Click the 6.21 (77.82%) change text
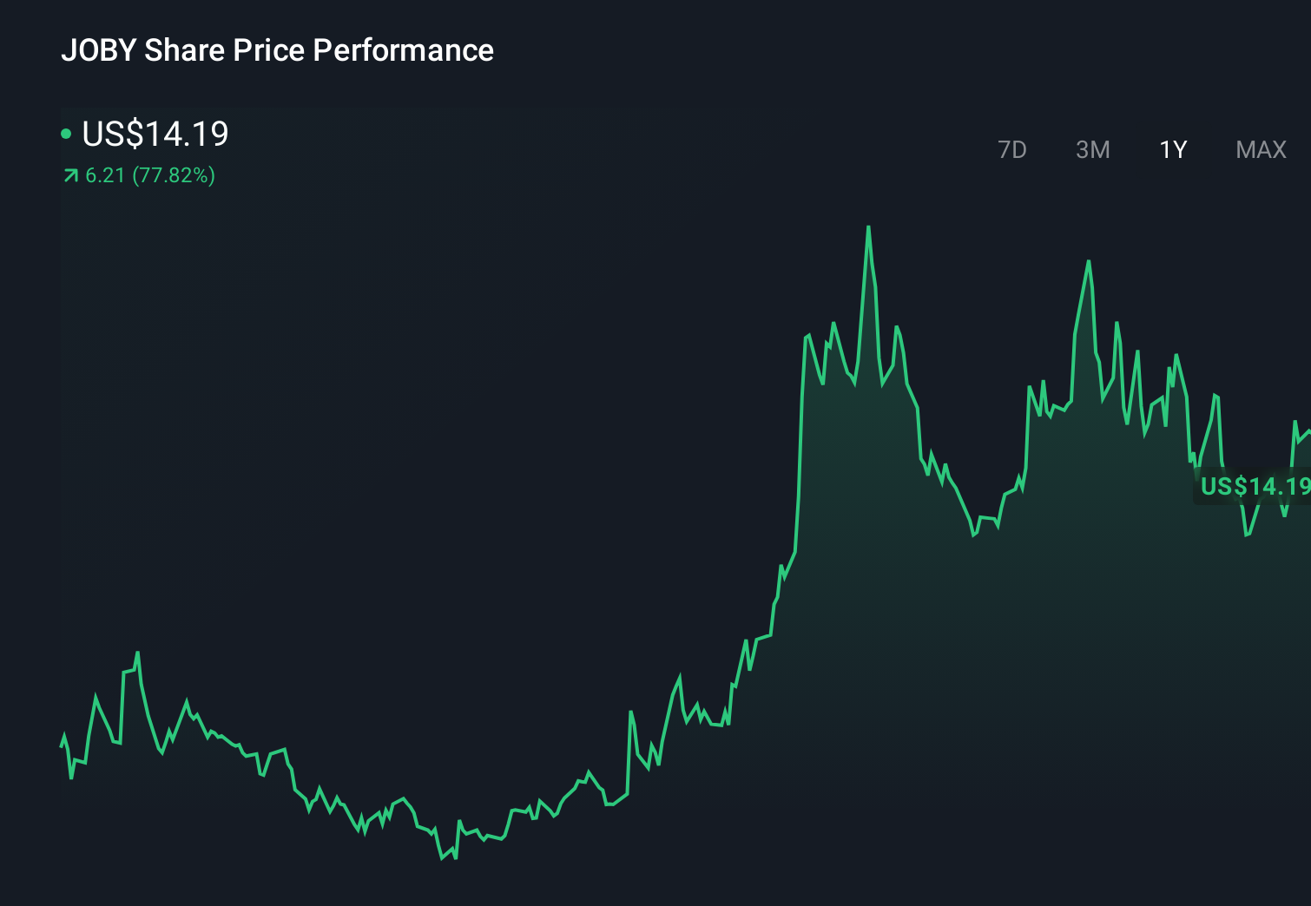This screenshot has height=906, width=1311. click(149, 175)
